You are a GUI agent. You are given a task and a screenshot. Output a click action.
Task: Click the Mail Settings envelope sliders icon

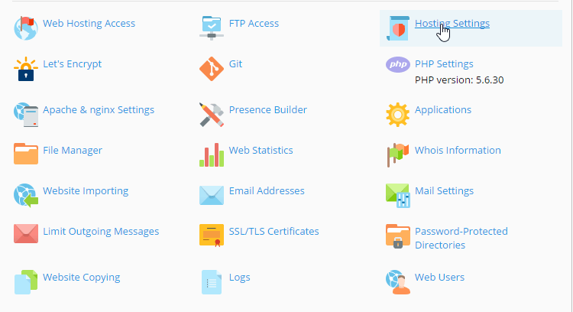(398, 196)
